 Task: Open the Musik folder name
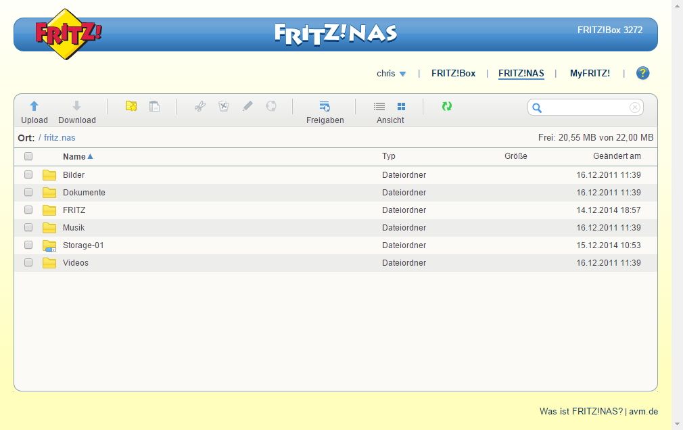(x=74, y=228)
